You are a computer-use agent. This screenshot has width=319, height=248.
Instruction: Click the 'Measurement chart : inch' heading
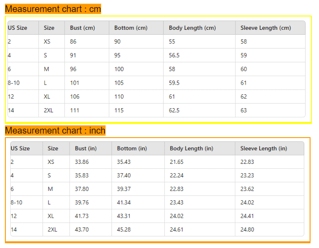[x=55, y=130]
